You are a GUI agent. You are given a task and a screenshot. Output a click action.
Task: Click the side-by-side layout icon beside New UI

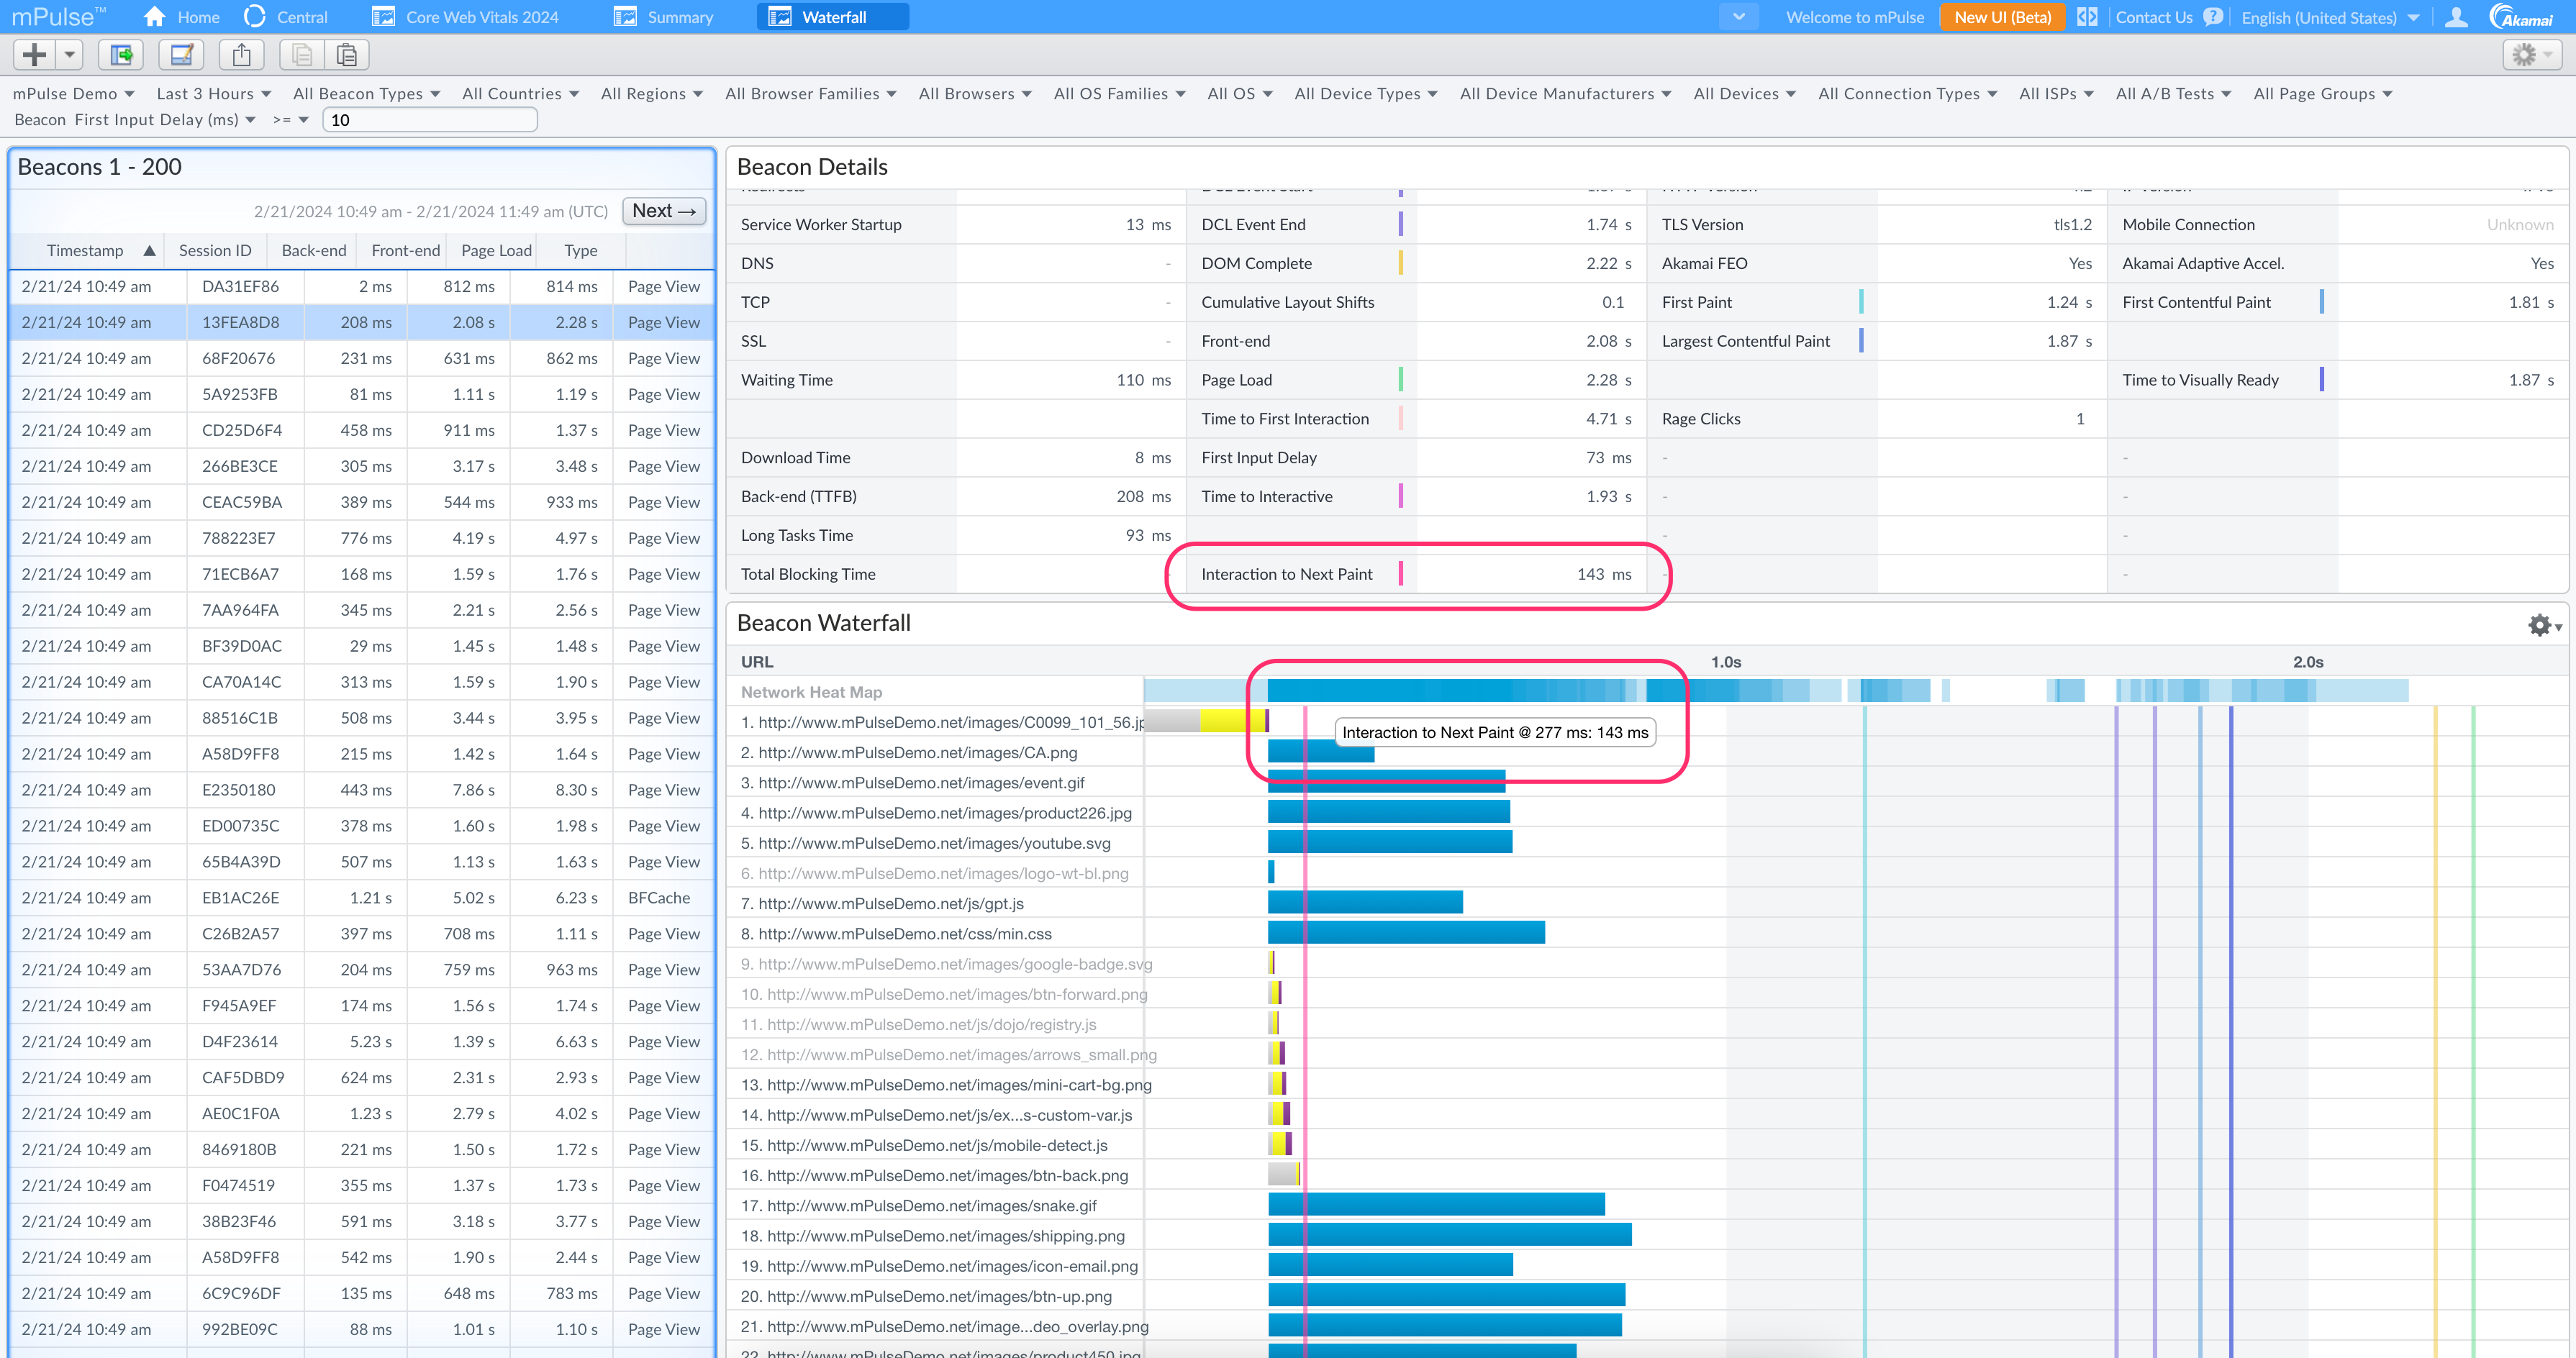click(2088, 16)
